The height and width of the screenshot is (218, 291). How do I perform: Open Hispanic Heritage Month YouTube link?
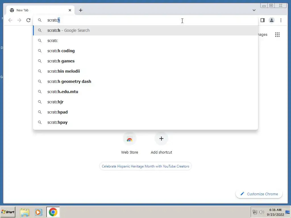click(145, 166)
